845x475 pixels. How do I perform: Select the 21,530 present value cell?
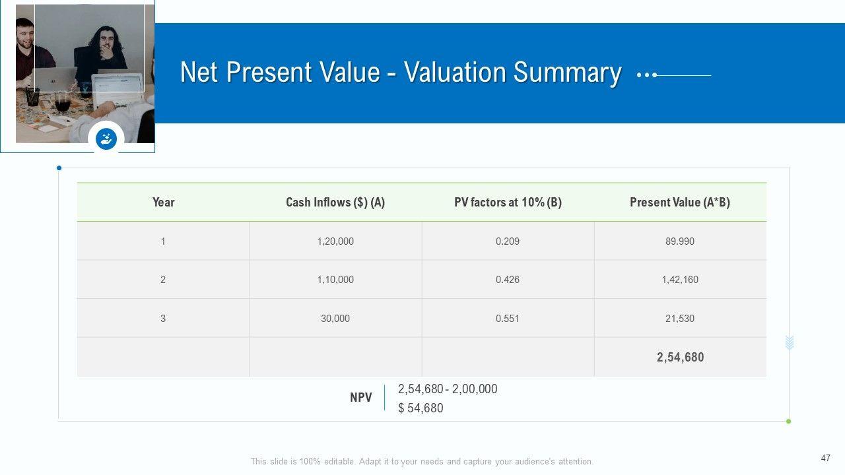(680, 319)
